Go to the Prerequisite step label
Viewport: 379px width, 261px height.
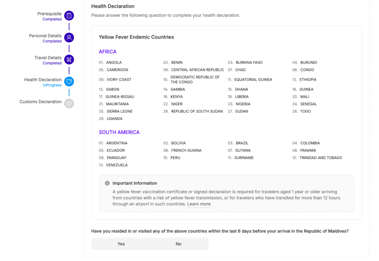pyautogui.click(x=49, y=14)
